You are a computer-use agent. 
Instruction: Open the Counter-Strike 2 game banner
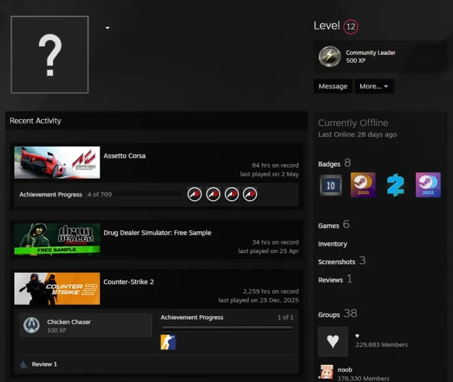(57, 288)
